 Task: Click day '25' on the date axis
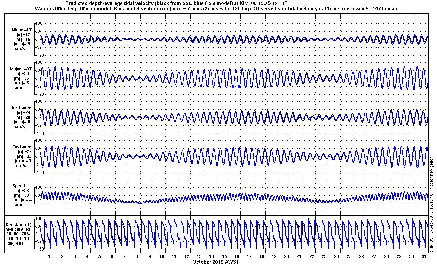coord(349,257)
